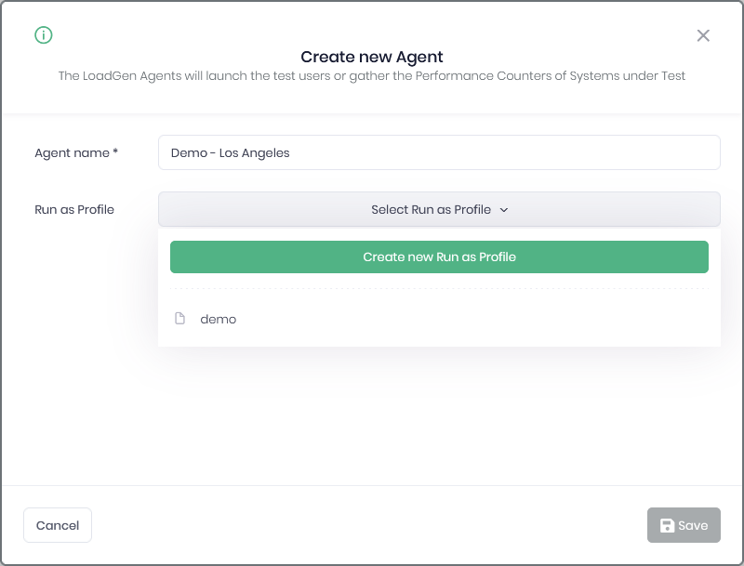Click the demo entry text
This screenshot has height=566, width=744.
click(x=219, y=319)
